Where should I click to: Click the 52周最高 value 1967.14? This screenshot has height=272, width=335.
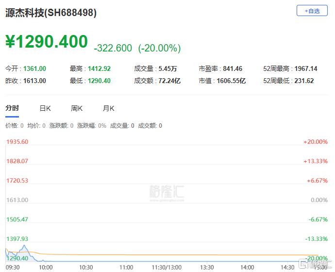tap(306, 68)
